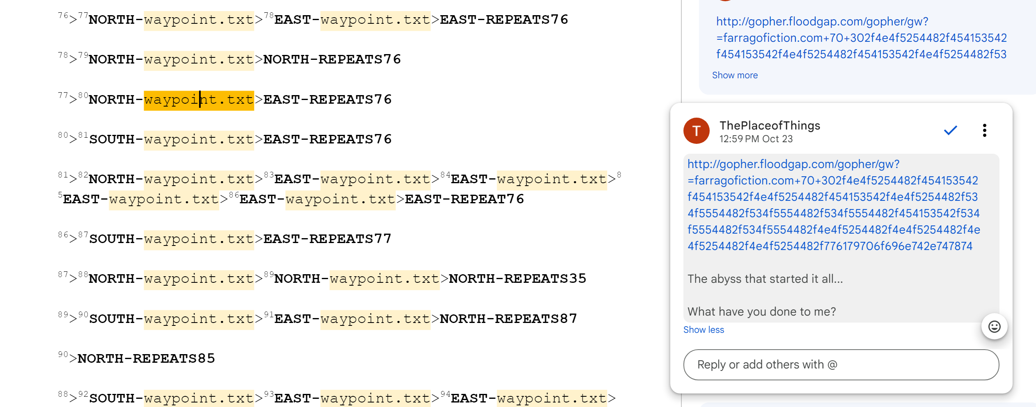The image size is (1036, 407).
Task: Add an emoji reaction to the comment
Action: [994, 327]
